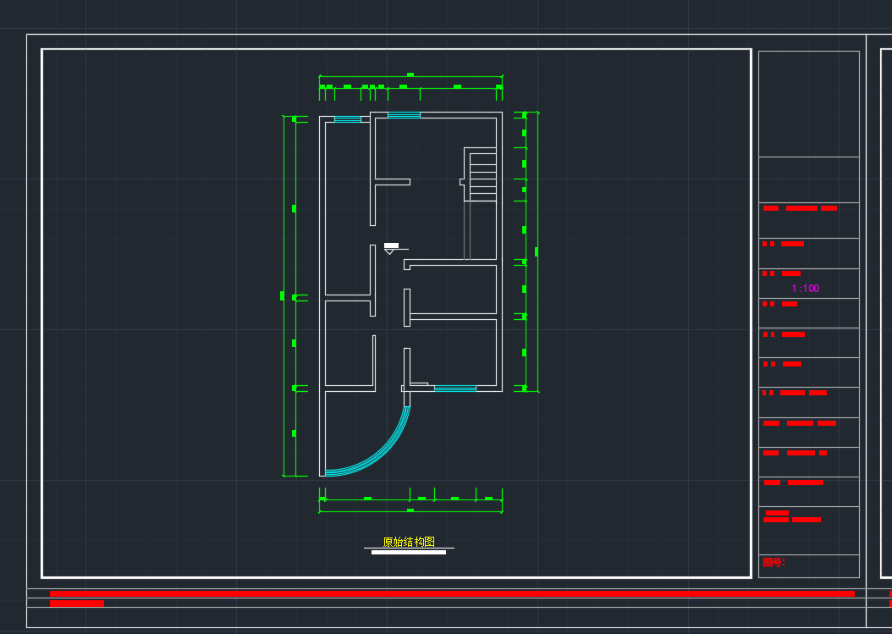Select the first red text row in the title block
This screenshot has width=892, height=634.
pyautogui.click(x=800, y=208)
